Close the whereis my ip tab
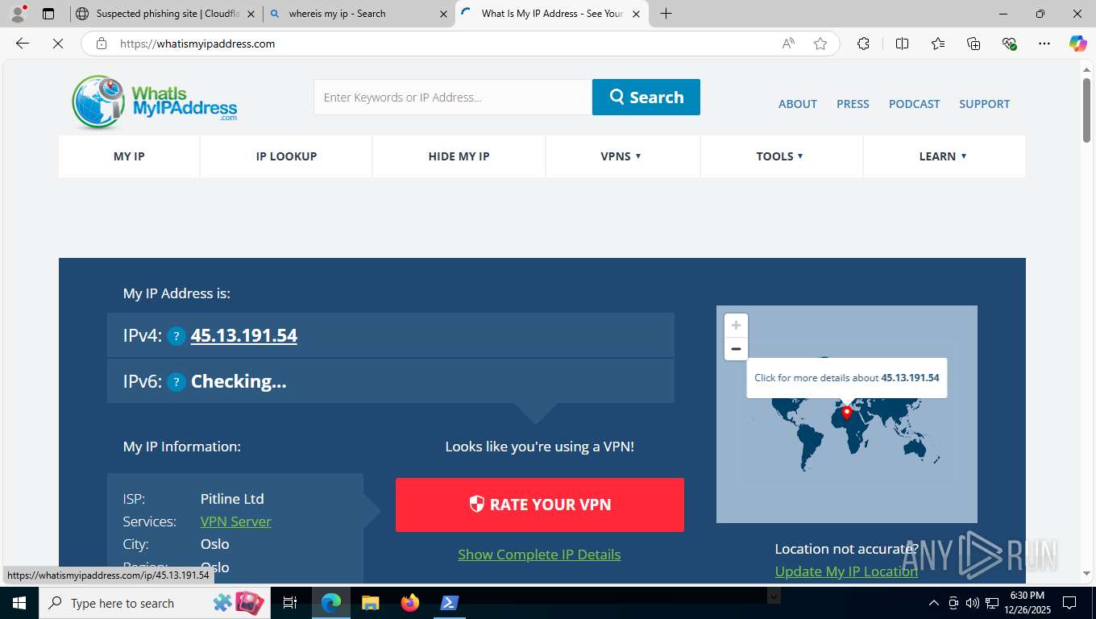Screen dimensions: 1096x619 [x=443, y=14]
